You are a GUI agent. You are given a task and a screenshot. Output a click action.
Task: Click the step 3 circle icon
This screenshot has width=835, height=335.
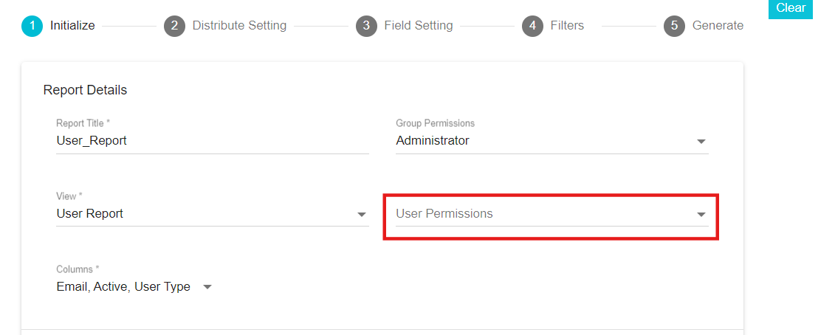click(366, 26)
